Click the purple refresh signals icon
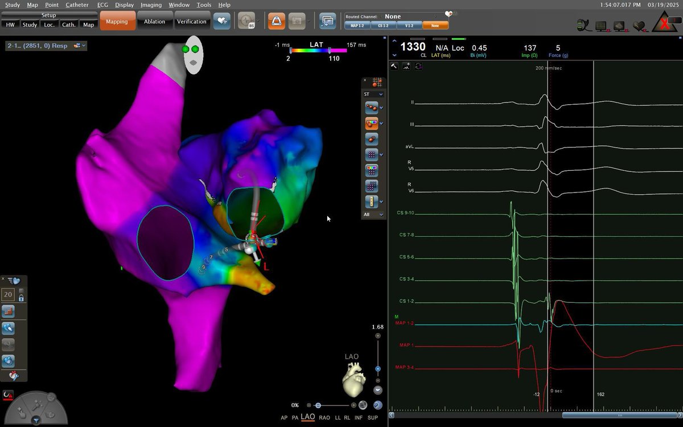Viewport: 683px width, 427px height. point(418,66)
